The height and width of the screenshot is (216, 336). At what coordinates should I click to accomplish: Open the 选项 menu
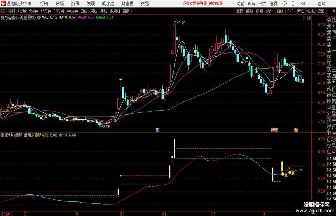coord(273,4)
